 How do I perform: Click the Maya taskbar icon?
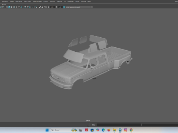(x=120, y=130)
